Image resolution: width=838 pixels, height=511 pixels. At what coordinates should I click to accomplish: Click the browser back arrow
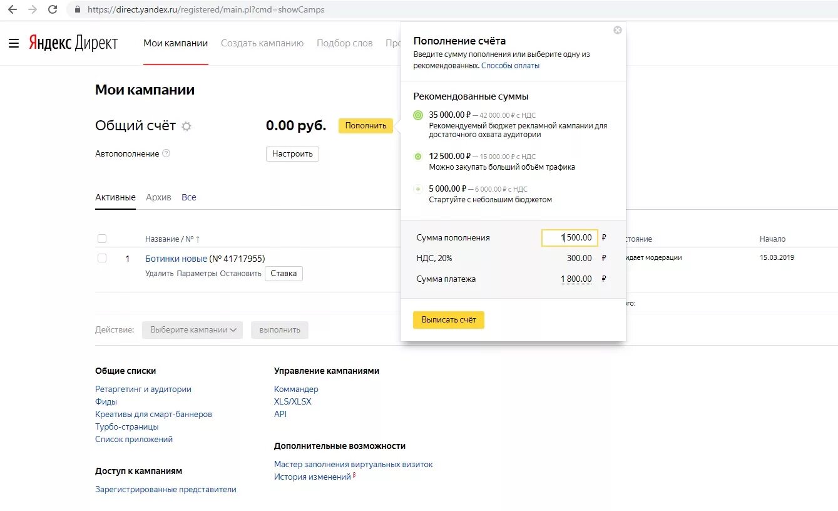[13, 9]
